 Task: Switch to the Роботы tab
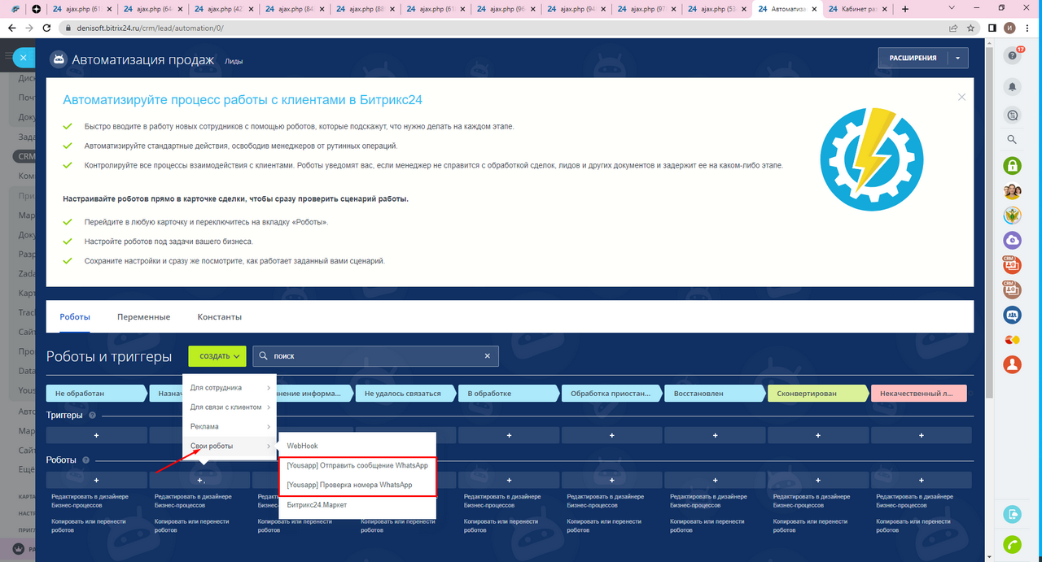click(x=75, y=316)
